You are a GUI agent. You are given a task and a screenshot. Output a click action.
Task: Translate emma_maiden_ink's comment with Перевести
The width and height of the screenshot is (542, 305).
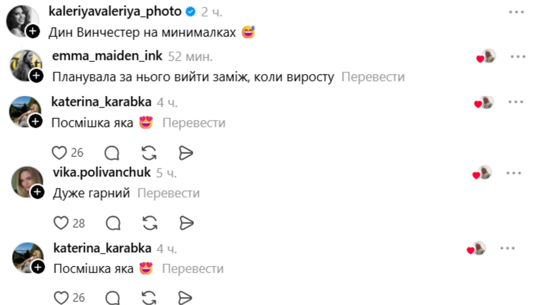point(373,77)
